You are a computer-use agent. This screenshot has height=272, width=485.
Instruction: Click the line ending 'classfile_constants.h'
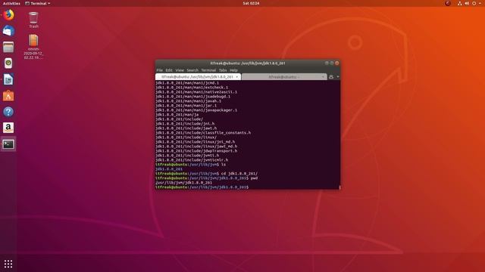203,133
